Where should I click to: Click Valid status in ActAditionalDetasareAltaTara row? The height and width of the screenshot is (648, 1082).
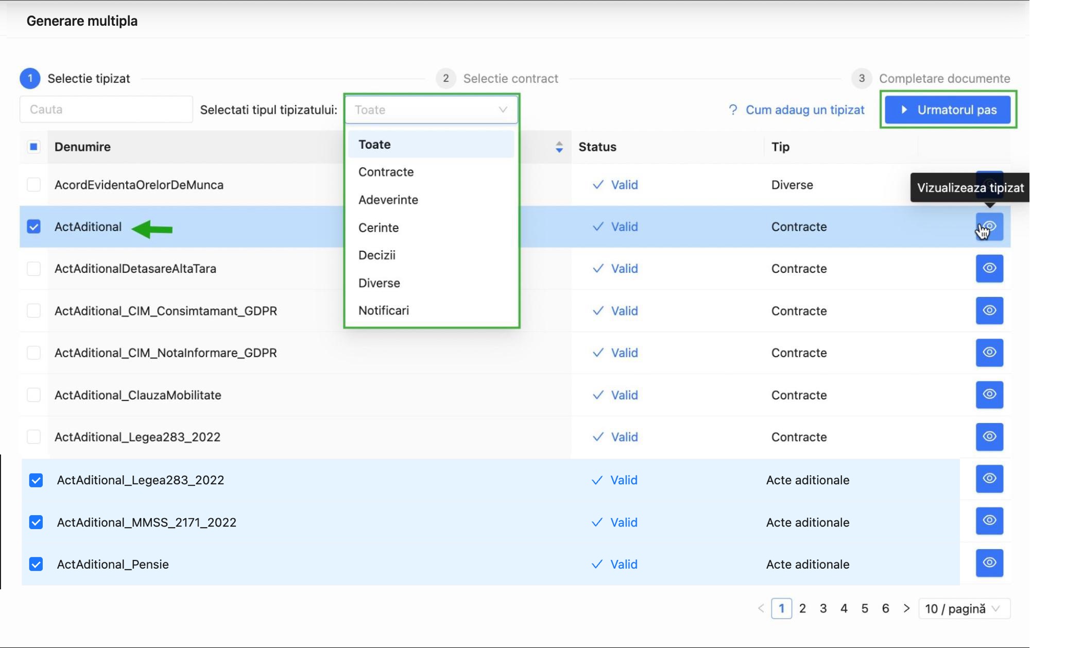(x=624, y=268)
